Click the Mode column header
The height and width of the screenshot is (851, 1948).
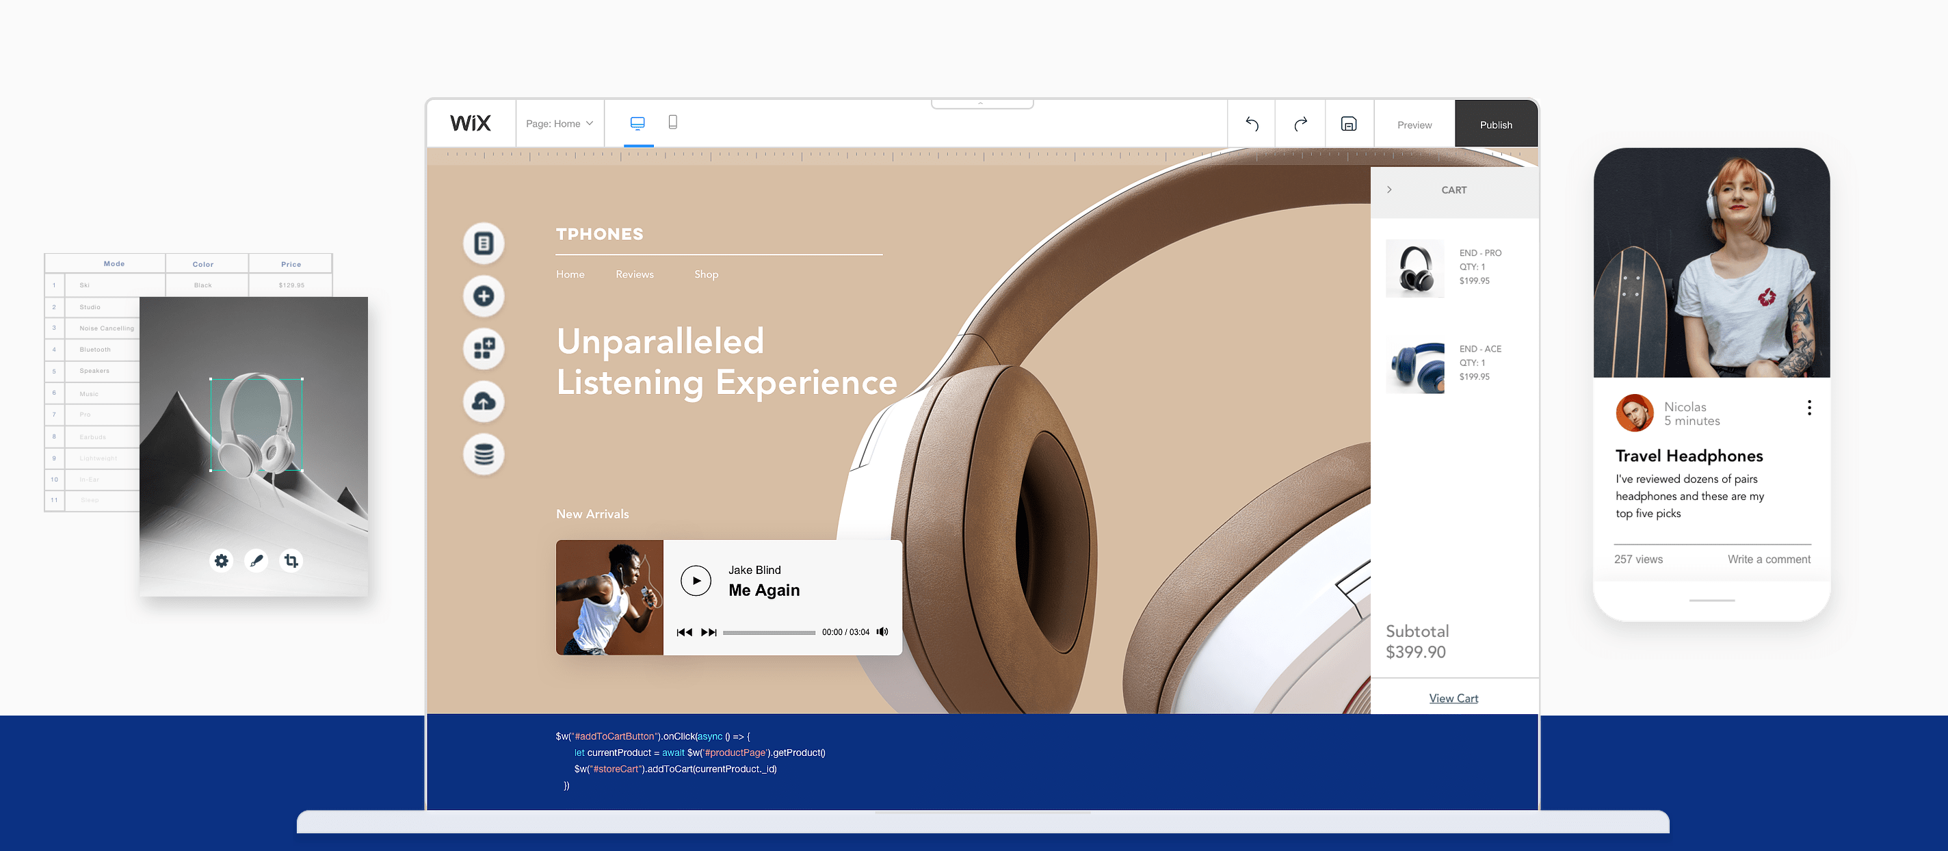(114, 264)
